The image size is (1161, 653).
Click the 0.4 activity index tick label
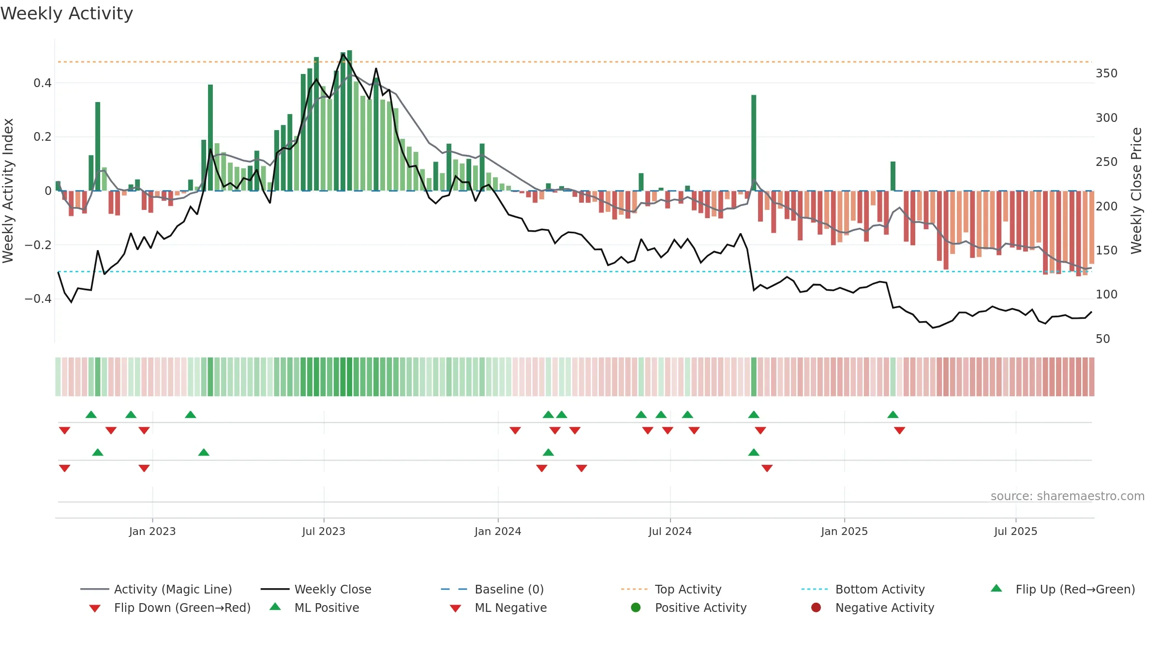tap(43, 83)
